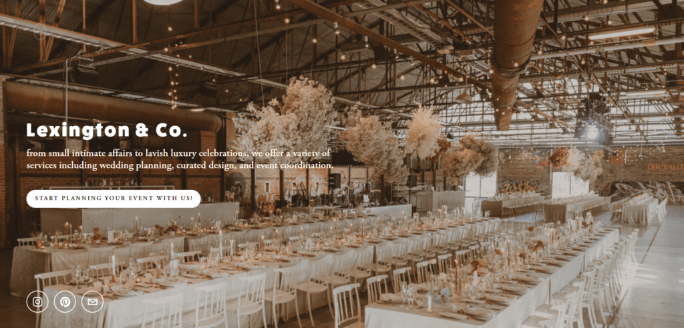Viewport: 684px width, 328px height.
Task: Click the rust-colored vertical ventilation duct
Action: pyautogui.click(x=515, y=61)
